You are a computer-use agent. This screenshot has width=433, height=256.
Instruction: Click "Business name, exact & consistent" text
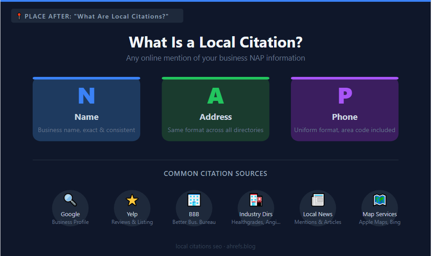[x=86, y=130]
